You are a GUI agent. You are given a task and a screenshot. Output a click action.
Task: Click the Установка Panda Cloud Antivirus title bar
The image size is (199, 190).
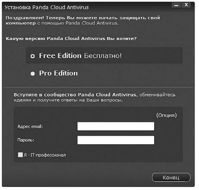47,7
